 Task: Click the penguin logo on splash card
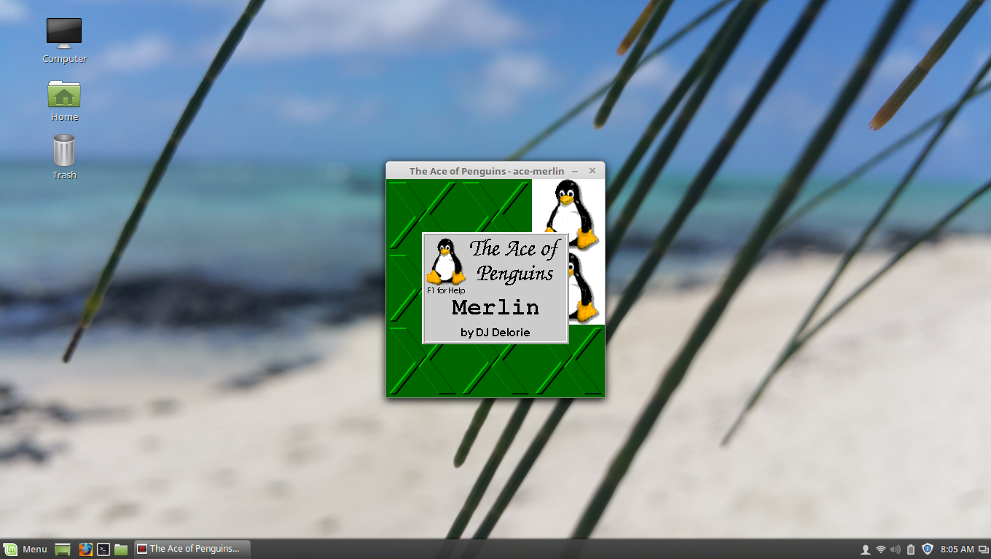[x=446, y=261]
